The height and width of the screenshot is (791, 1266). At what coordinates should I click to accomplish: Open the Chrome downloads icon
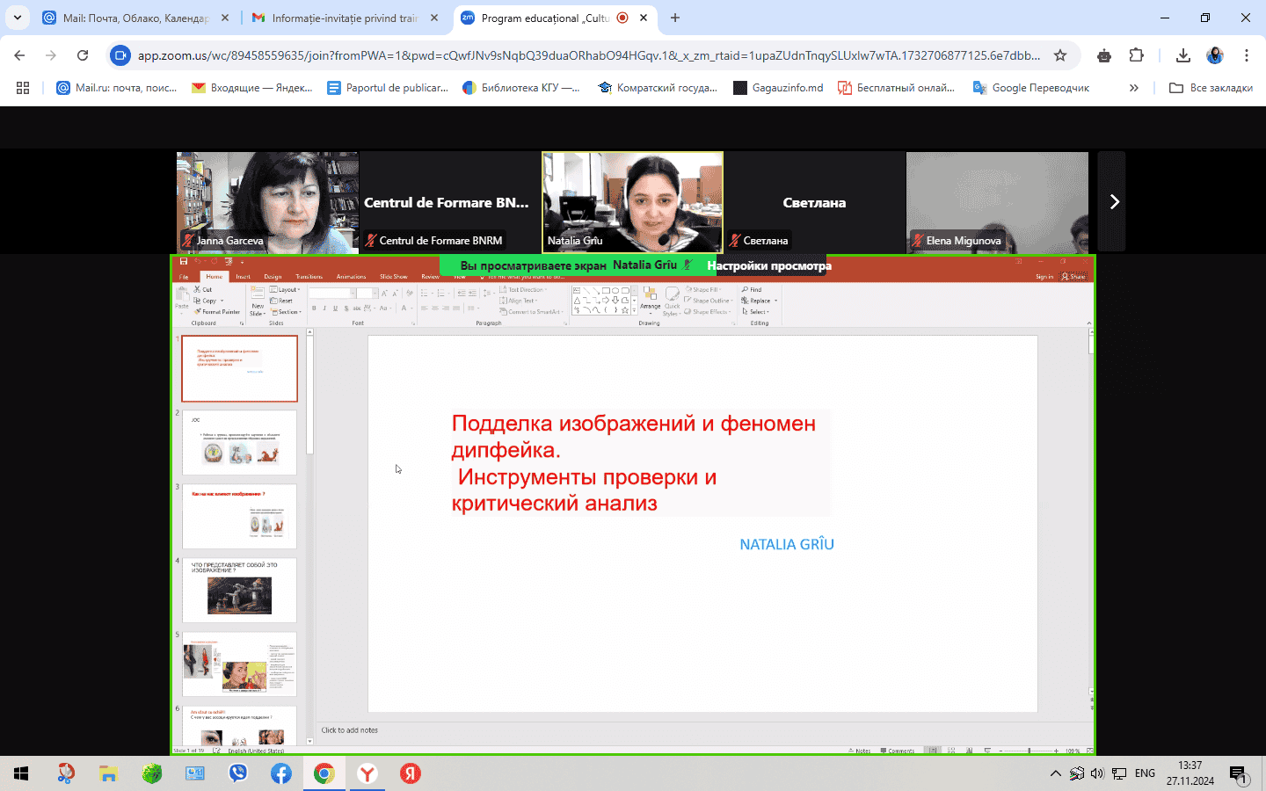tap(1182, 55)
